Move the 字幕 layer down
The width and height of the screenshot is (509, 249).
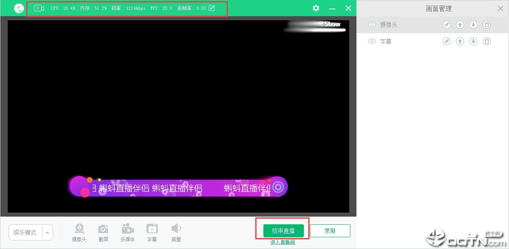coord(473,41)
